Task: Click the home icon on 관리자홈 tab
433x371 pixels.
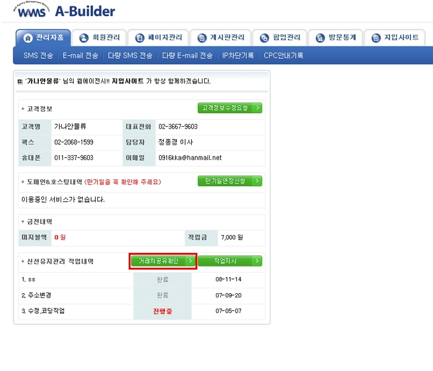Action: [x=27, y=38]
